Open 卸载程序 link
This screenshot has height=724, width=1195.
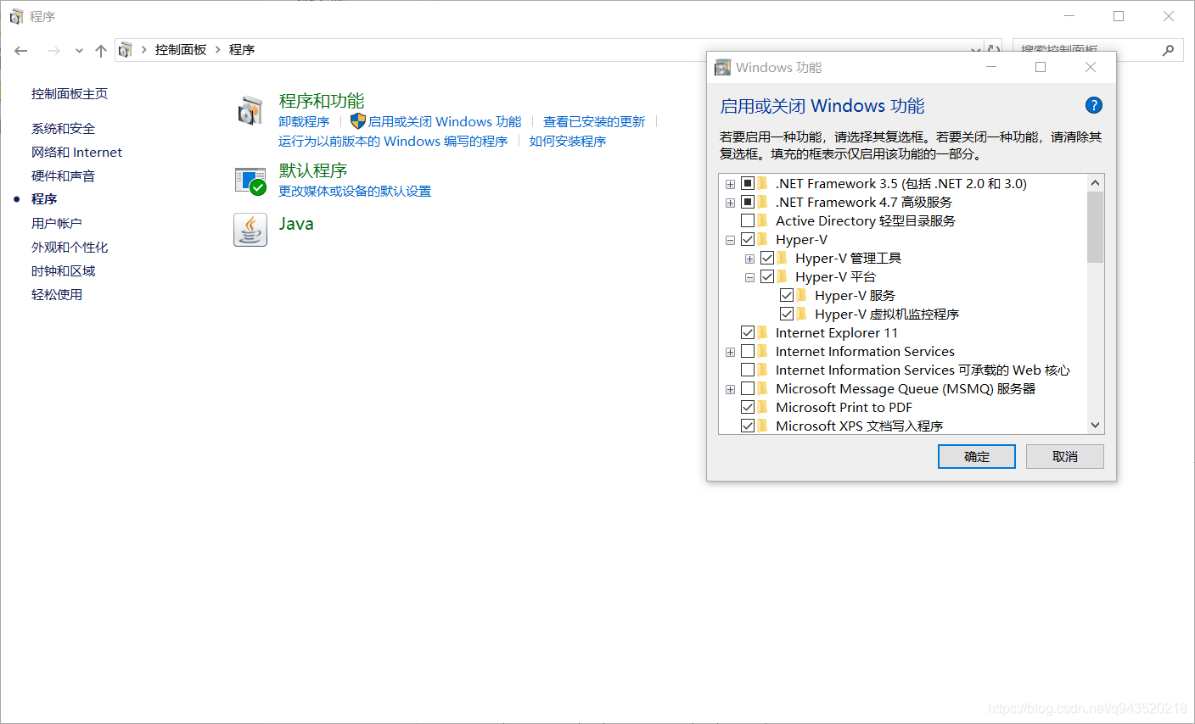(304, 122)
